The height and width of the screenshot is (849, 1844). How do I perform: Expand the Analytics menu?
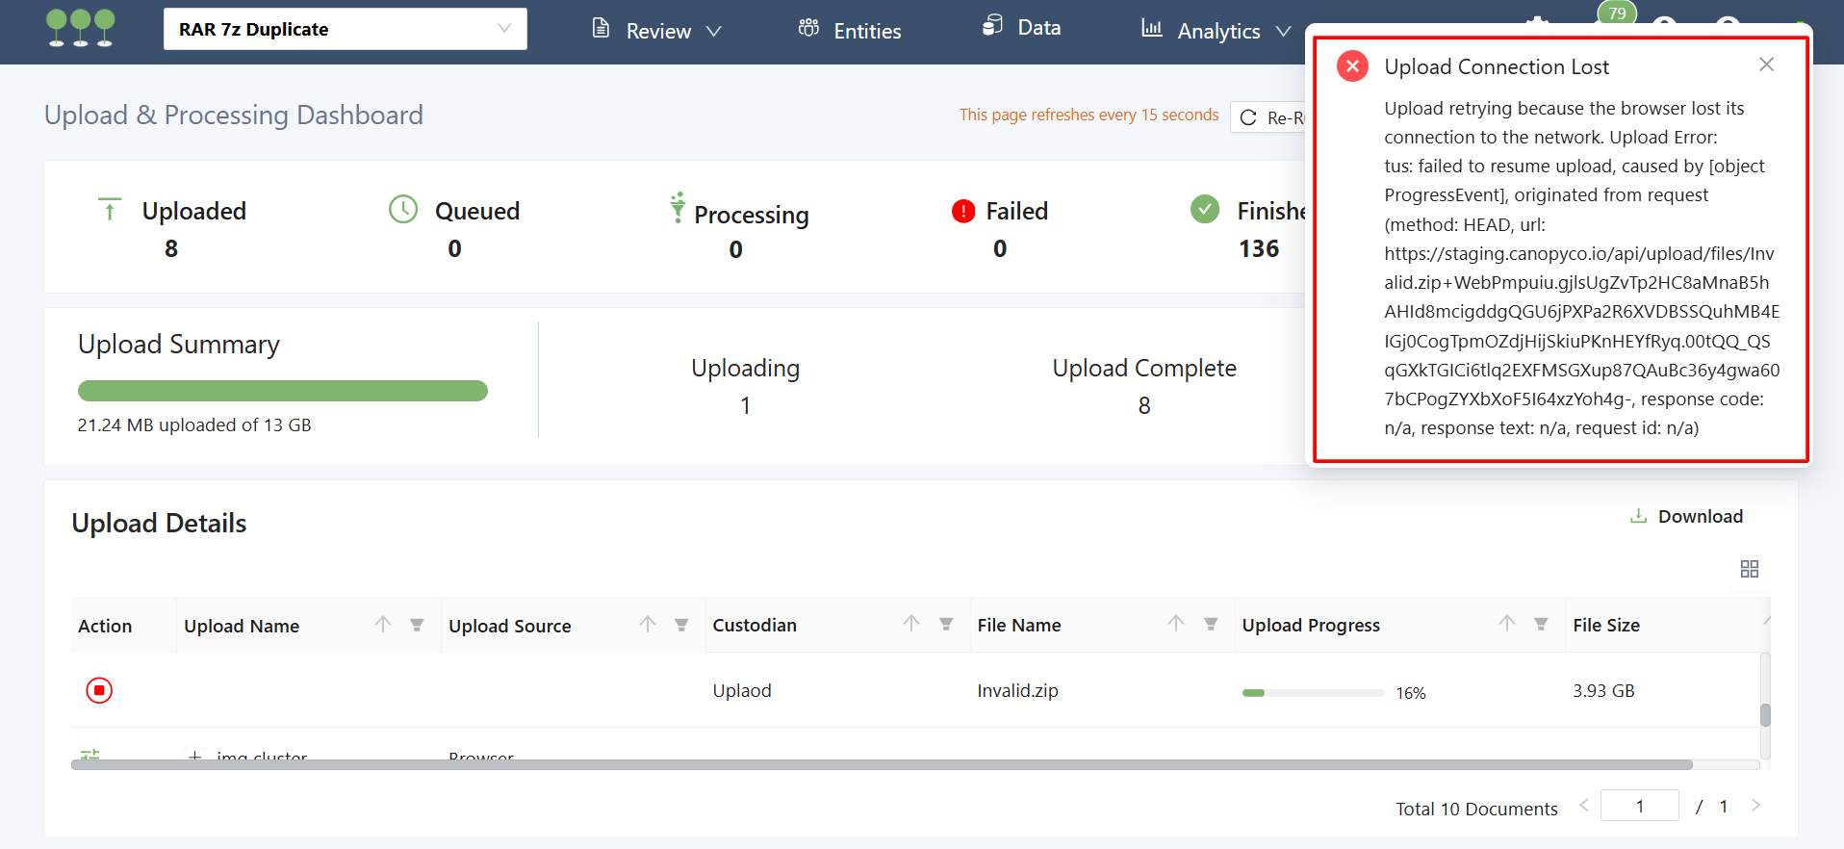[x=1217, y=31]
